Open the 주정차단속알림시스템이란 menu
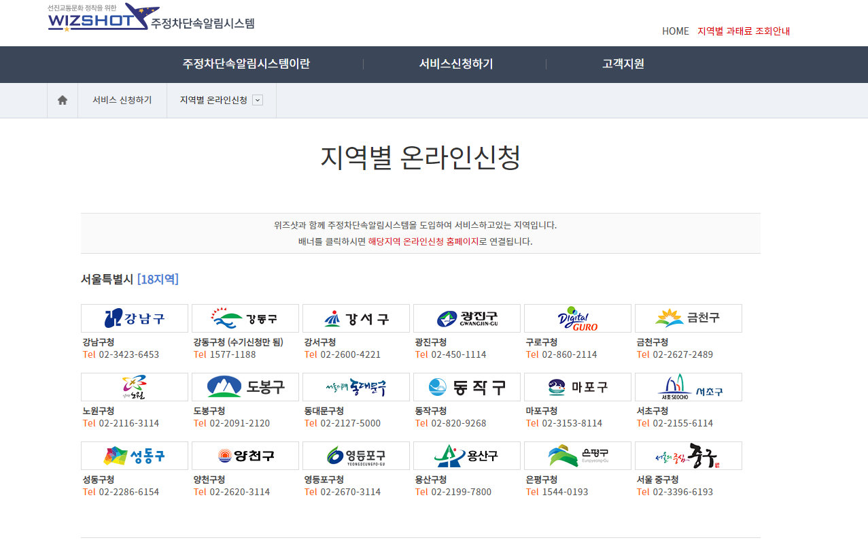 click(x=246, y=64)
